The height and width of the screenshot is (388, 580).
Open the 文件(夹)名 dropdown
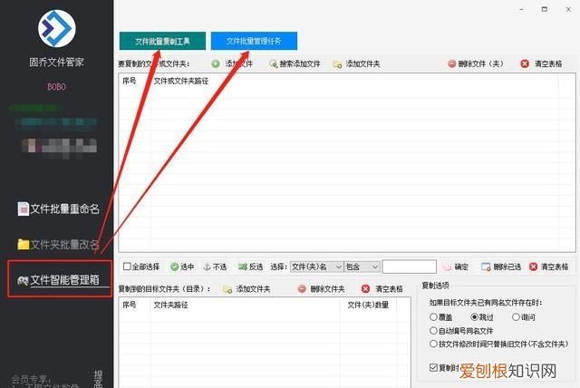pos(316,267)
